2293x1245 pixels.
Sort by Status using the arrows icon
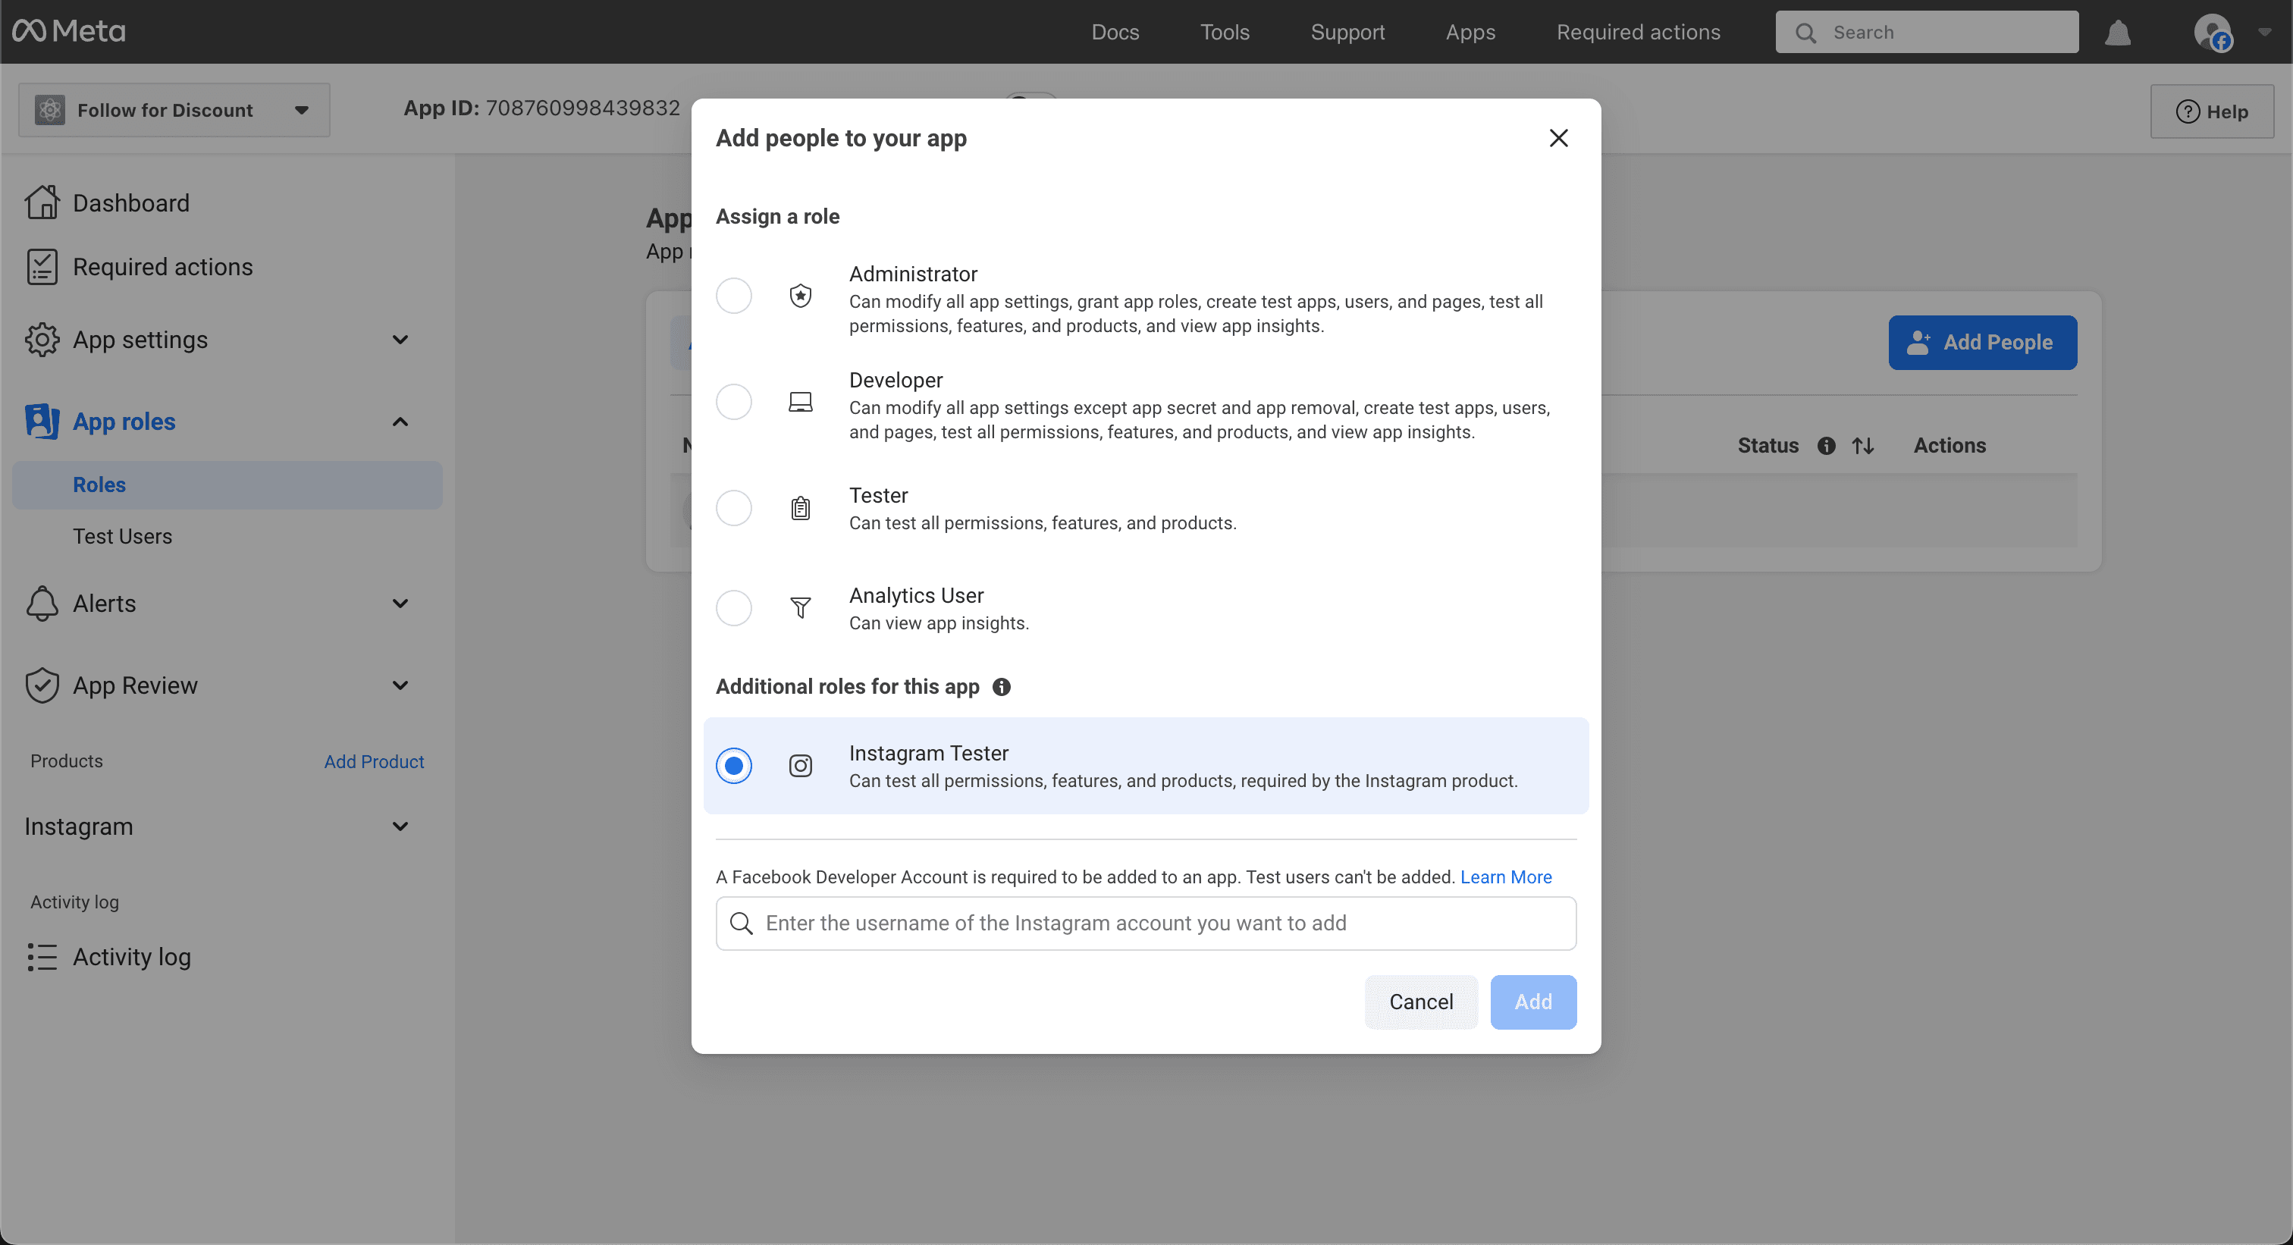click(1863, 446)
